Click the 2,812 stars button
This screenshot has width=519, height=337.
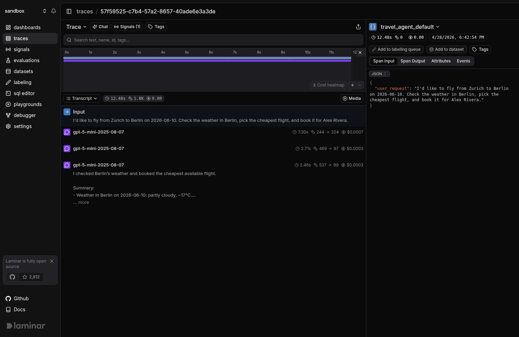pyautogui.click(x=31, y=277)
